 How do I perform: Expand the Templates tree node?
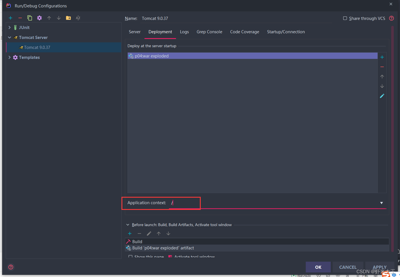click(9, 57)
